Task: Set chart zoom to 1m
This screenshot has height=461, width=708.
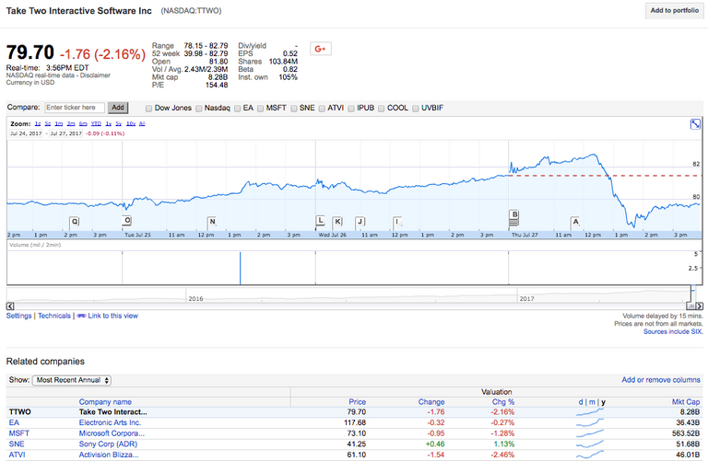Action: pos(59,123)
